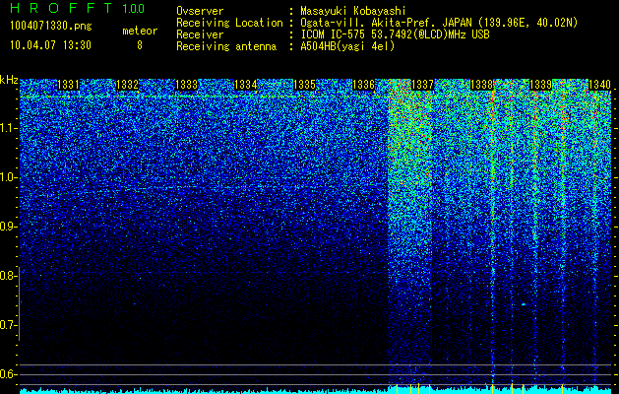This screenshot has width=619, height=394.
Task: Click the 0.8 frequency axis label
Action: coord(7,276)
